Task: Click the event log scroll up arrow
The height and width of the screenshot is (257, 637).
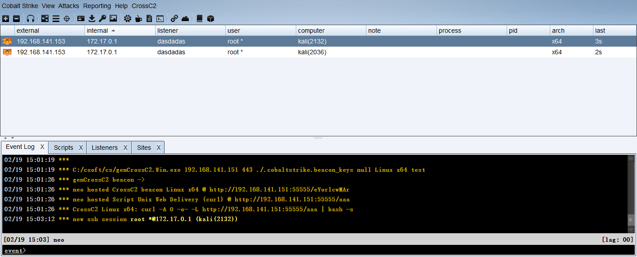Action: click(631, 159)
